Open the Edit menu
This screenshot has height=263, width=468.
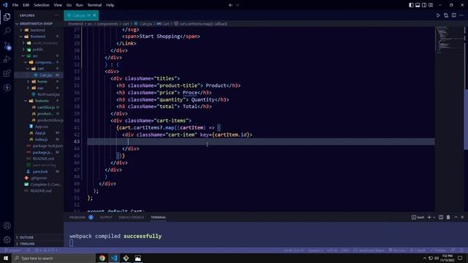[x=26, y=5]
